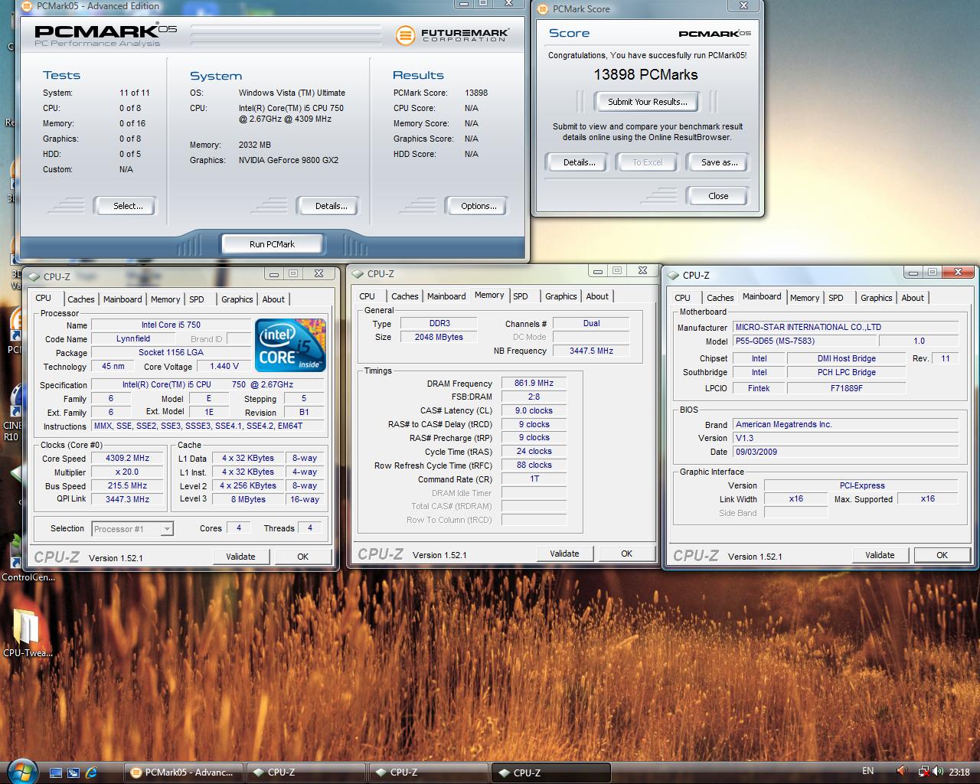The width and height of the screenshot is (980, 784).
Task: Click the 23:18 taskbar clock
Action: (x=959, y=773)
